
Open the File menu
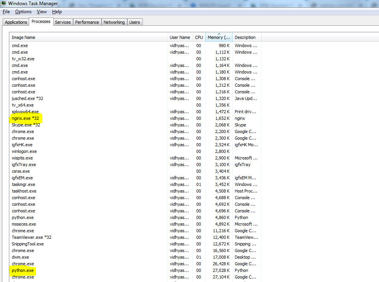6,12
